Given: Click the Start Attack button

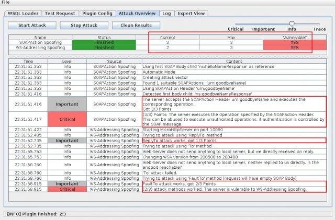Looking at the screenshot, I should 32,25.
